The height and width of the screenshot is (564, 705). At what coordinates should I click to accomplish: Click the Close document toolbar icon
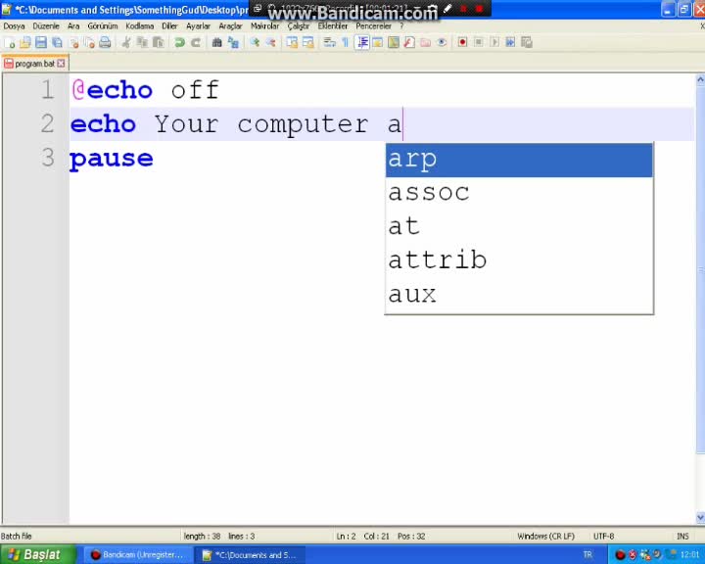73,43
